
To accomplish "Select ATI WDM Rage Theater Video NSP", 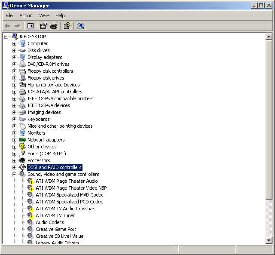I will pyautogui.click(x=71, y=188).
